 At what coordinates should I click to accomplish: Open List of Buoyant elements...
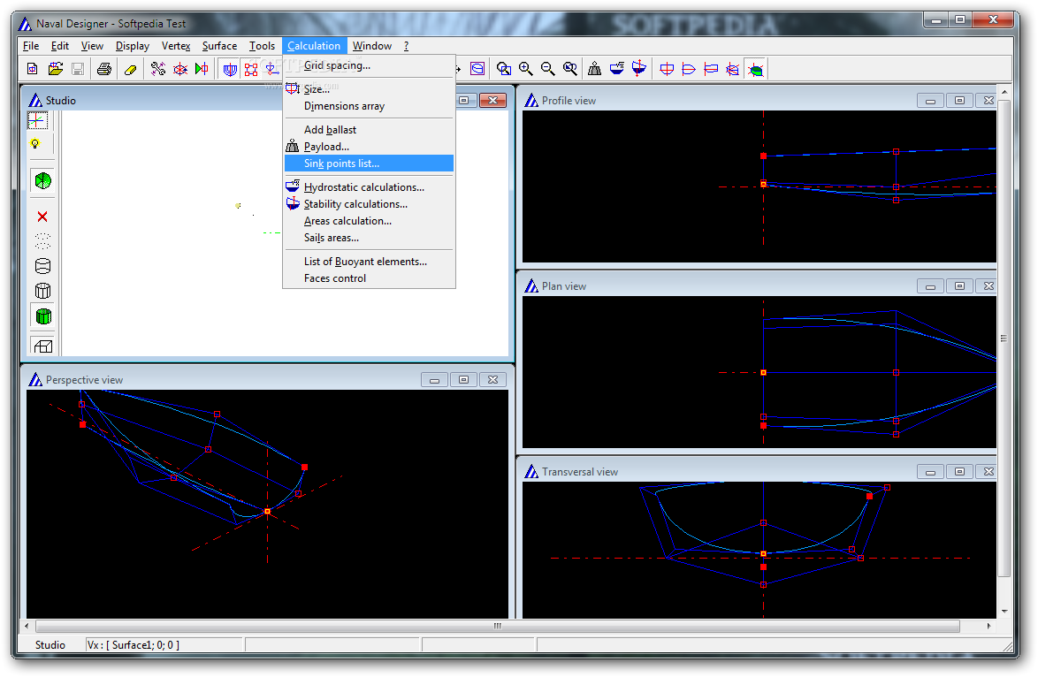[x=369, y=262]
